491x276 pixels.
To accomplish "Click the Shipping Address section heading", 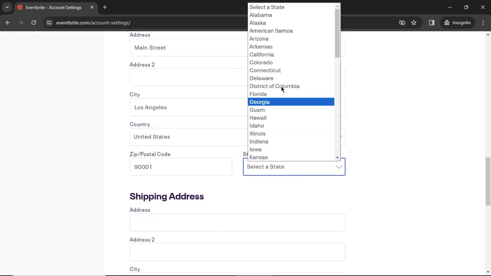I will [x=167, y=196].
